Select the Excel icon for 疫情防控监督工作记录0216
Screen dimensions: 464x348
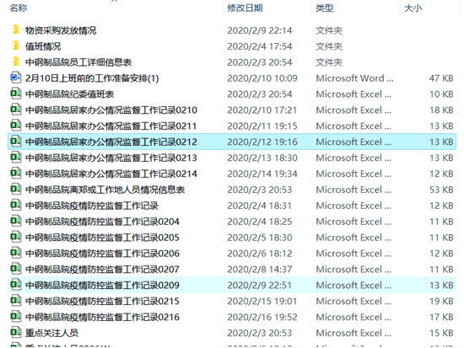point(16,317)
